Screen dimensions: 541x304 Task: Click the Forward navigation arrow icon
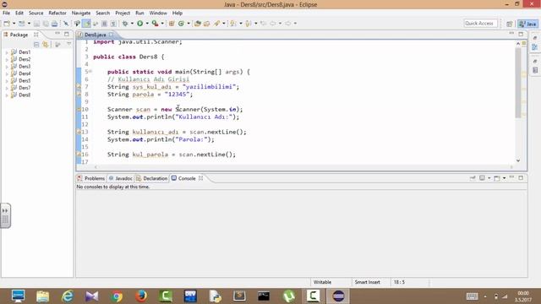(288, 24)
